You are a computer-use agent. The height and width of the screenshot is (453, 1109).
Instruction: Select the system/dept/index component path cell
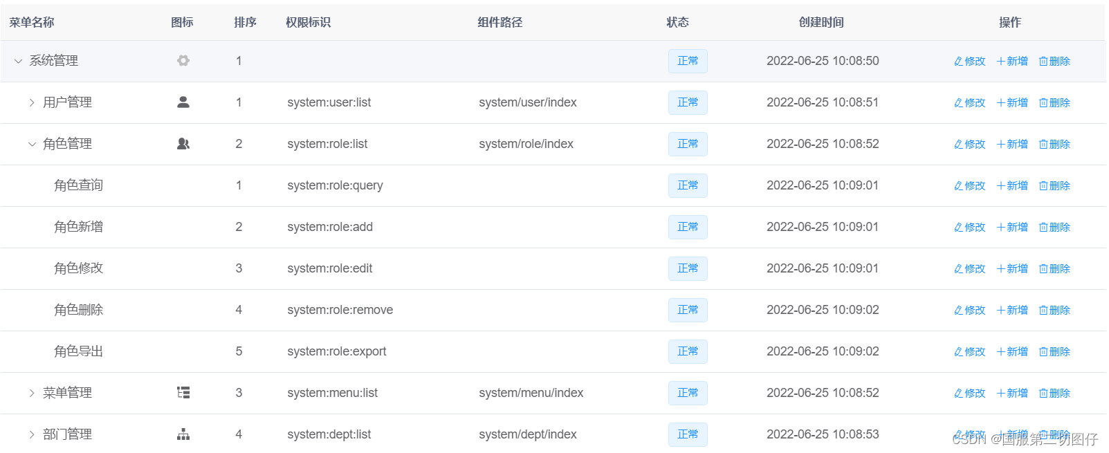(x=528, y=434)
